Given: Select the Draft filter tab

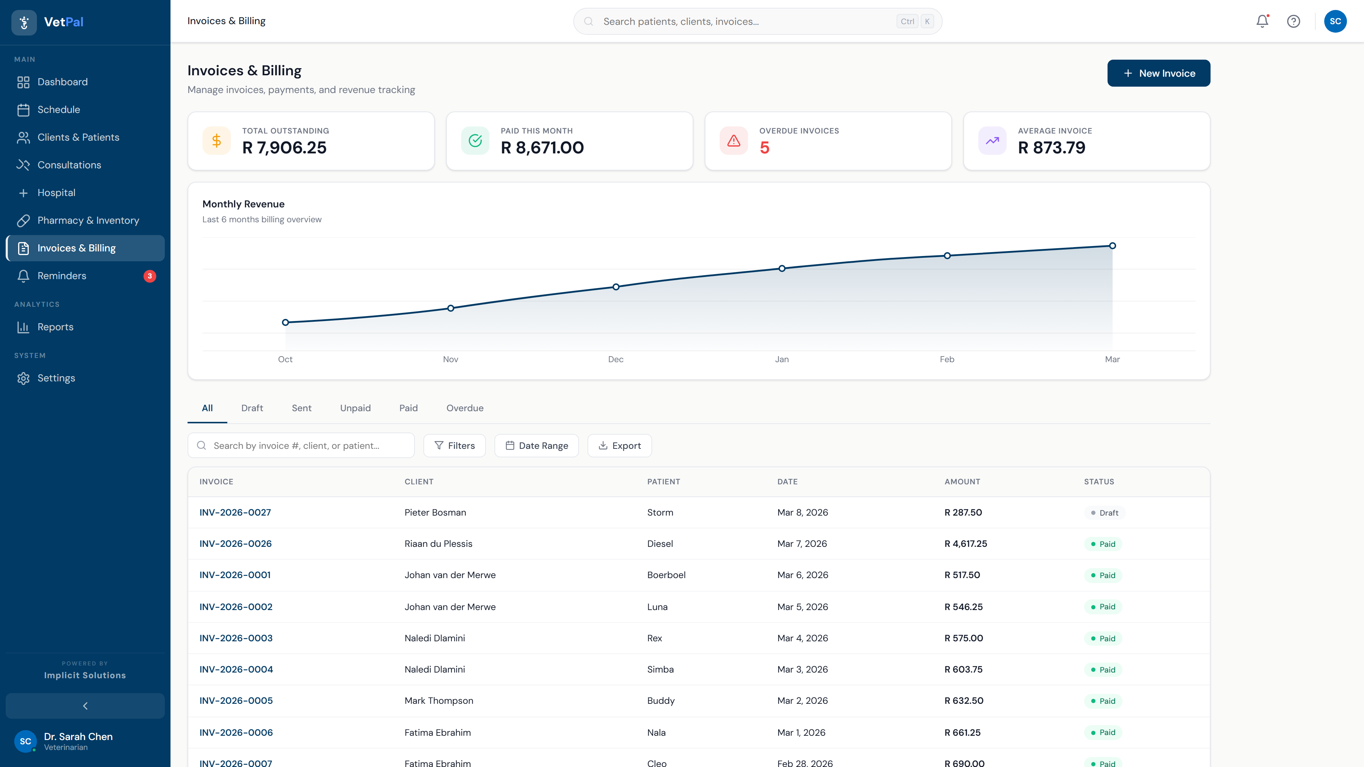Looking at the screenshot, I should tap(252, 408).
